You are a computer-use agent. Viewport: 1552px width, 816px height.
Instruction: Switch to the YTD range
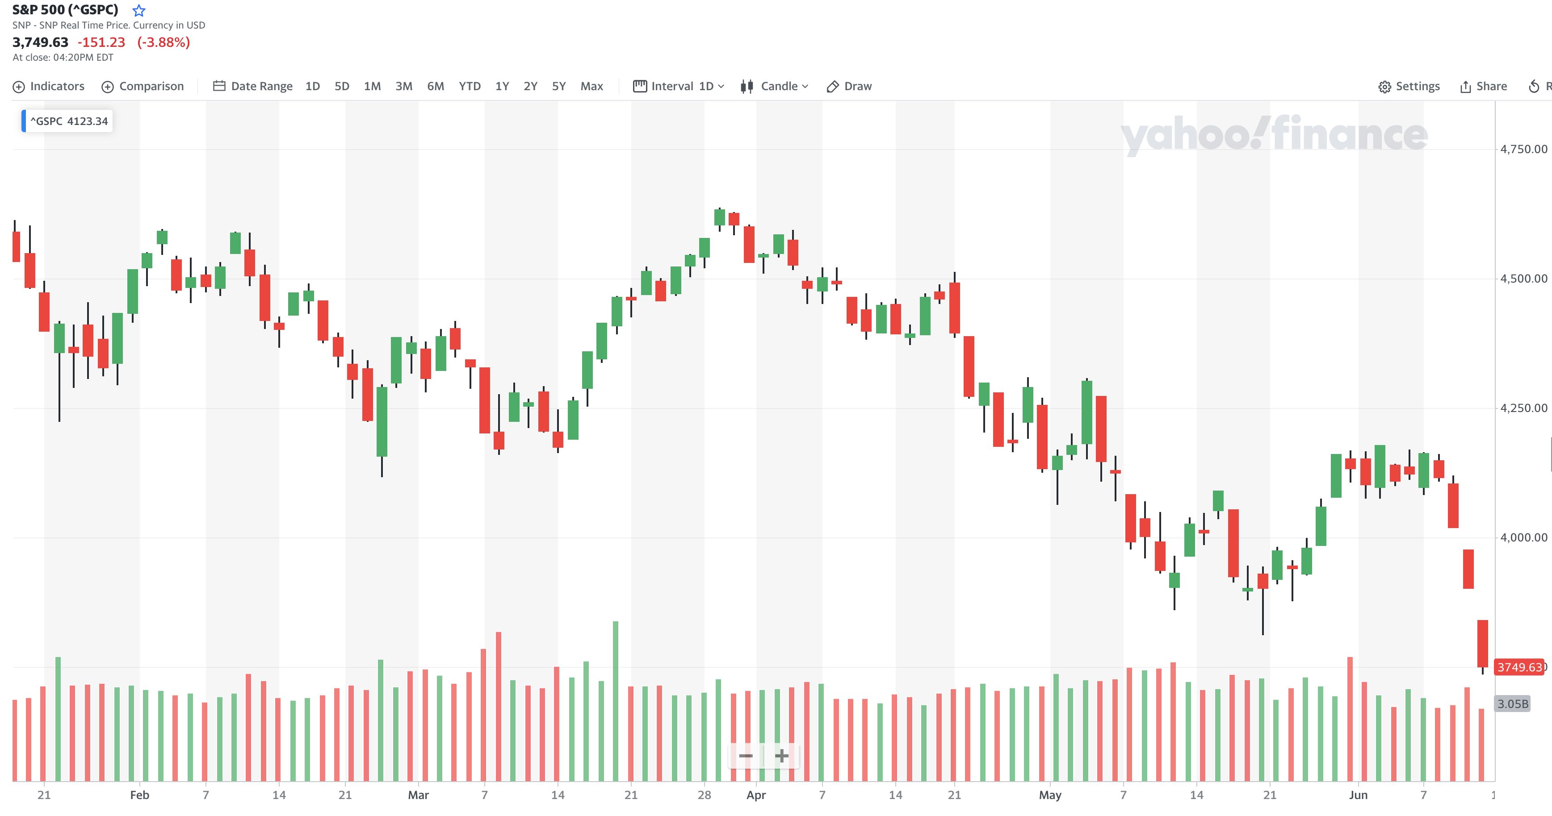point(470,86)
